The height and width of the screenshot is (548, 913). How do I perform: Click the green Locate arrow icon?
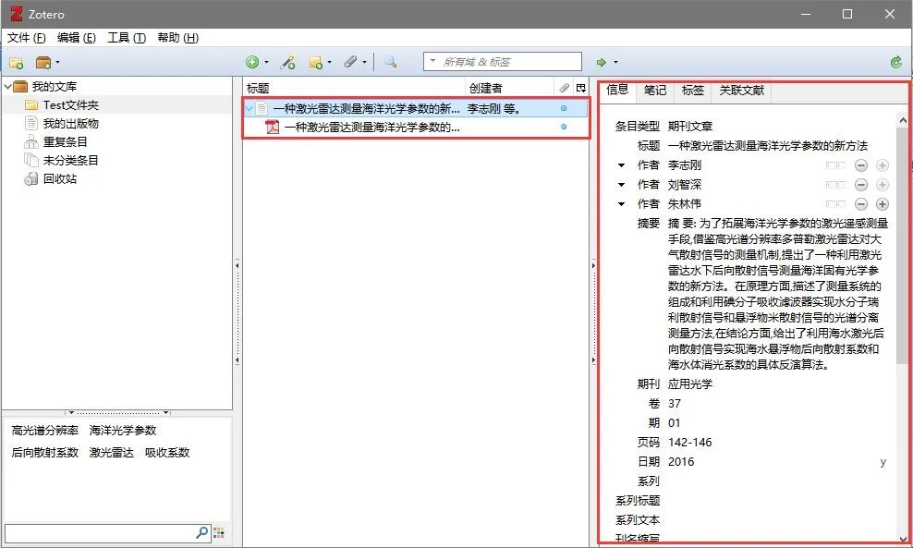coord(602,62)
